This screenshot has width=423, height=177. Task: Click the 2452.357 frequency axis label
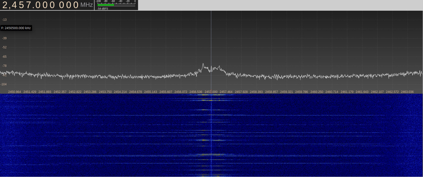(60, 92)
